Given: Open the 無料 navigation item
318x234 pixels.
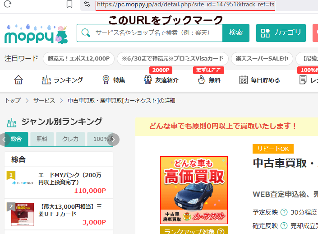Looking at the screenshot, I should pyautogui.click(x=209, y=80).
